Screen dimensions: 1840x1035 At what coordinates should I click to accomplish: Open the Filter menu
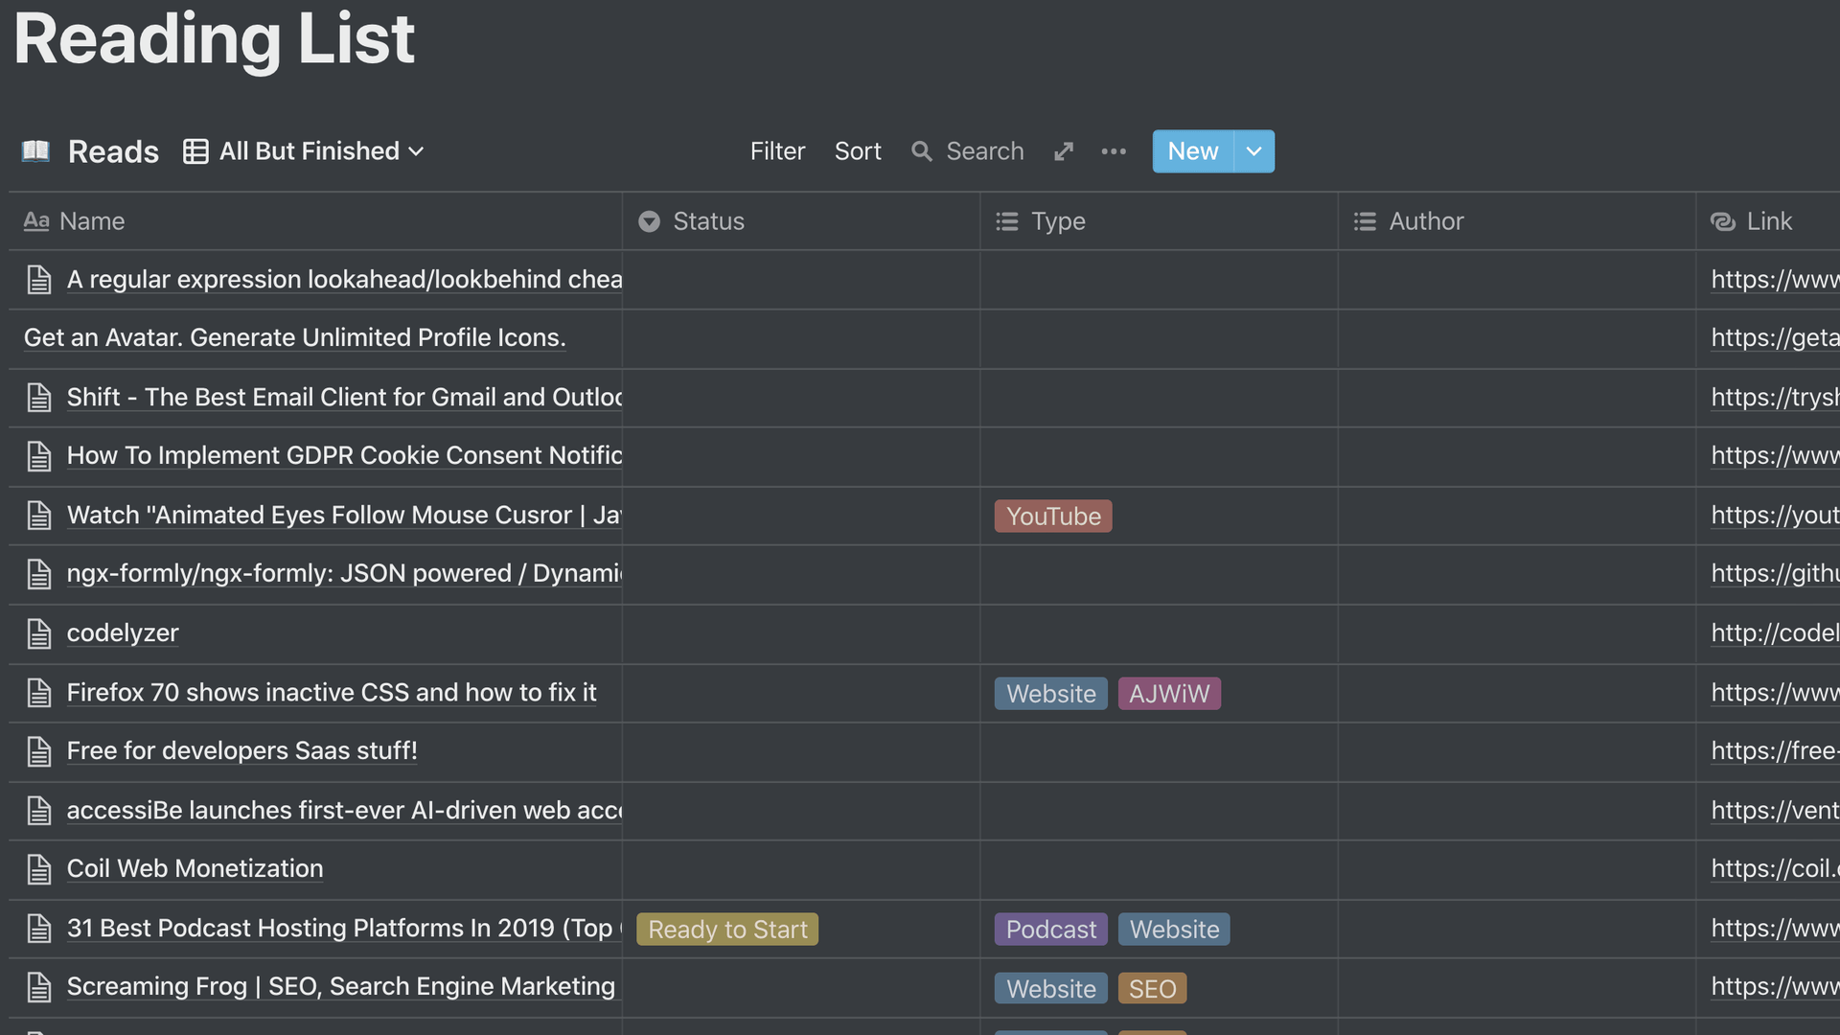pyautogui.click(x=777, y=151)
